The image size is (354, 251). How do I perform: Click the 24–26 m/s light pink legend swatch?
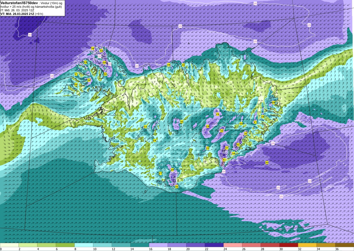tap(233, 245)
